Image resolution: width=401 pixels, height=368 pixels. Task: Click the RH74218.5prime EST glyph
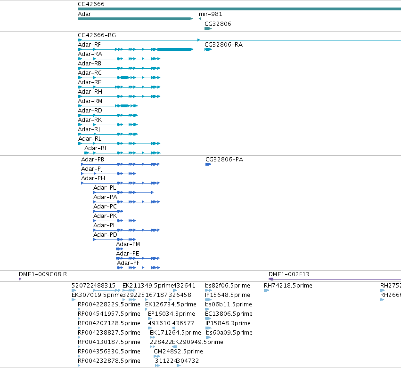266,290
